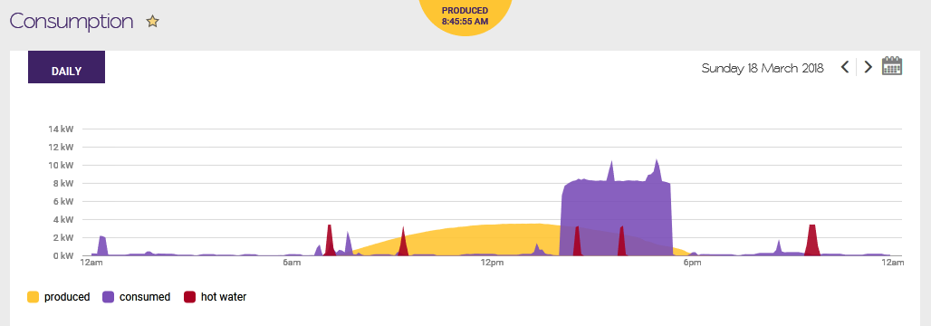This screenshot has height=326, width=931.
Task: Click the purple consumption spike near 12am
Action: click(102, 245)
